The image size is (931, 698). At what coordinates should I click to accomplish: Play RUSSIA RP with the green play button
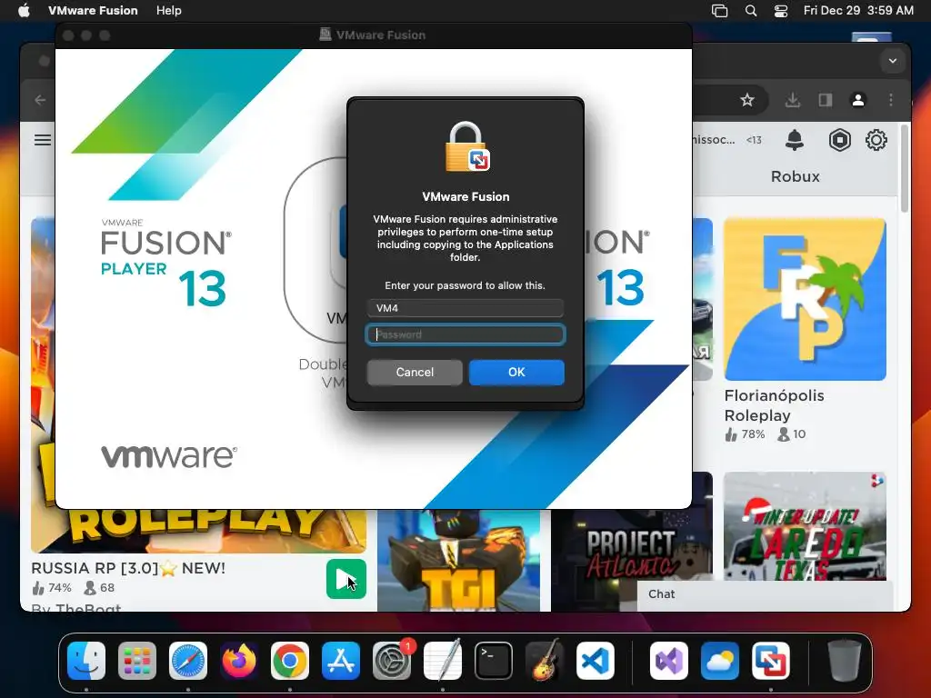tap(346, 579)
